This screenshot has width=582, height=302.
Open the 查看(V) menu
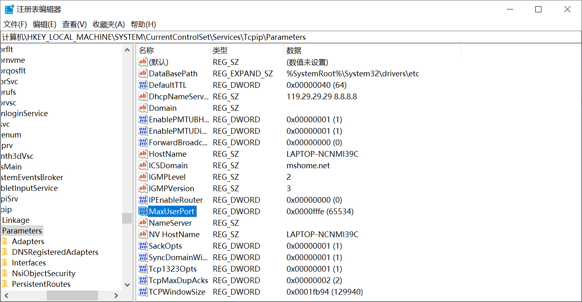(75, 24)
